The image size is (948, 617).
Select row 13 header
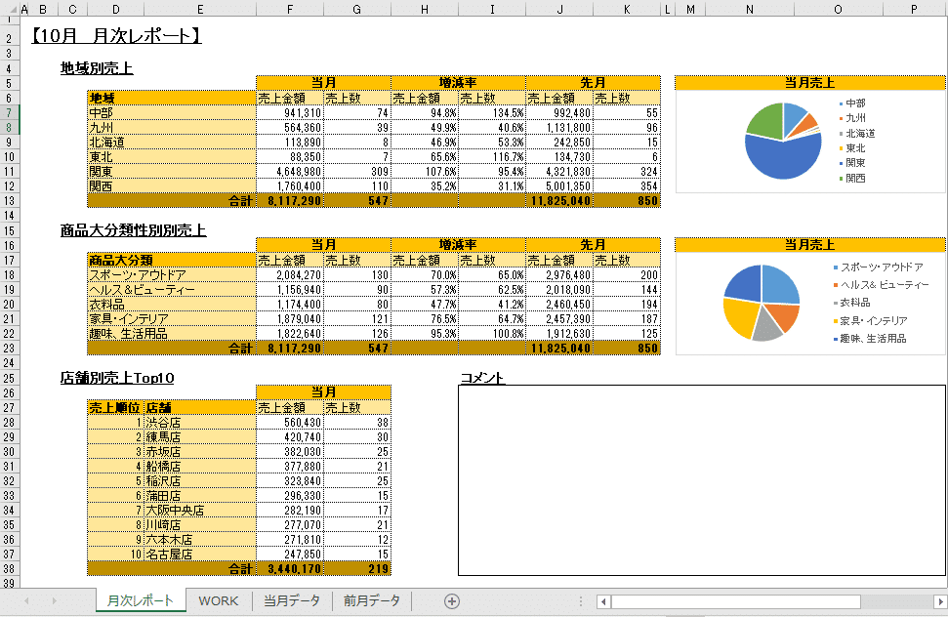pyautogui.click(x=9, y=201)
